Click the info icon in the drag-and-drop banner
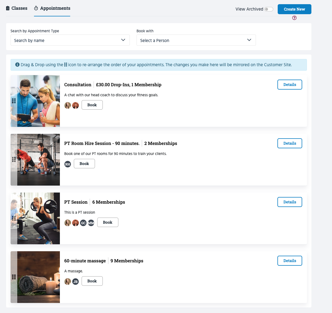Viewport: 332px width, 313px height. point(17,65)
